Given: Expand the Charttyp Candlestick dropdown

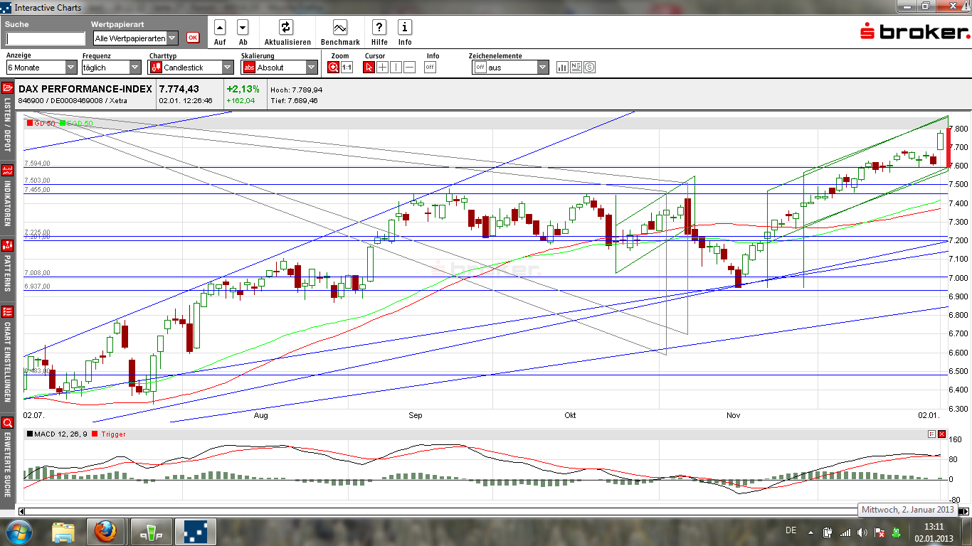Looking at the screenshot, I should 226,66.
